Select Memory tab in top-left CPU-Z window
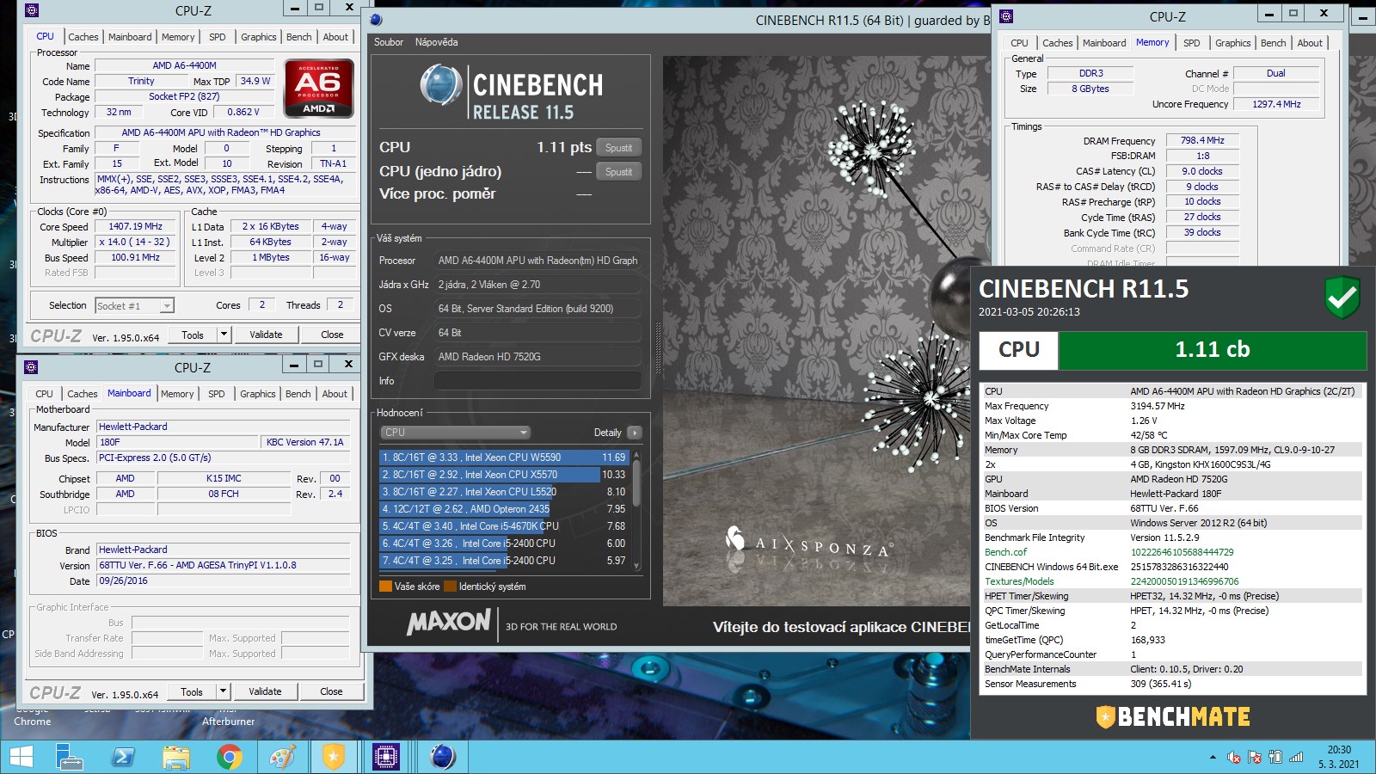1376x774 pixels. click(178, 37)
